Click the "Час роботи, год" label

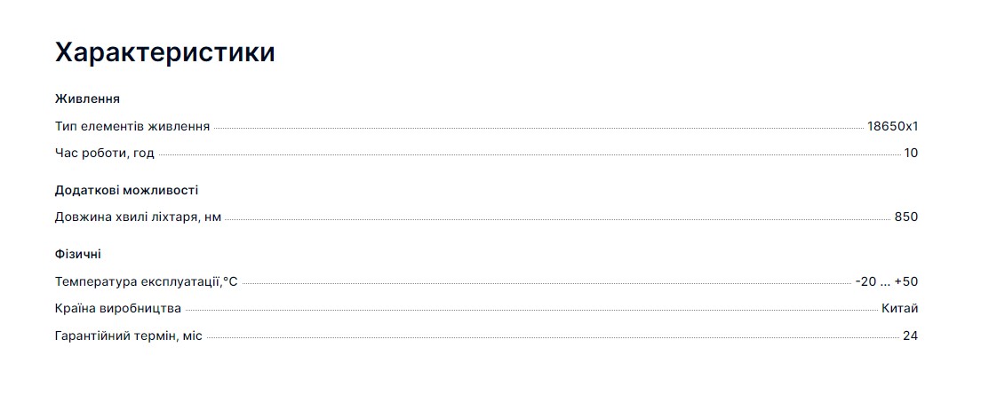coord(105,153)
